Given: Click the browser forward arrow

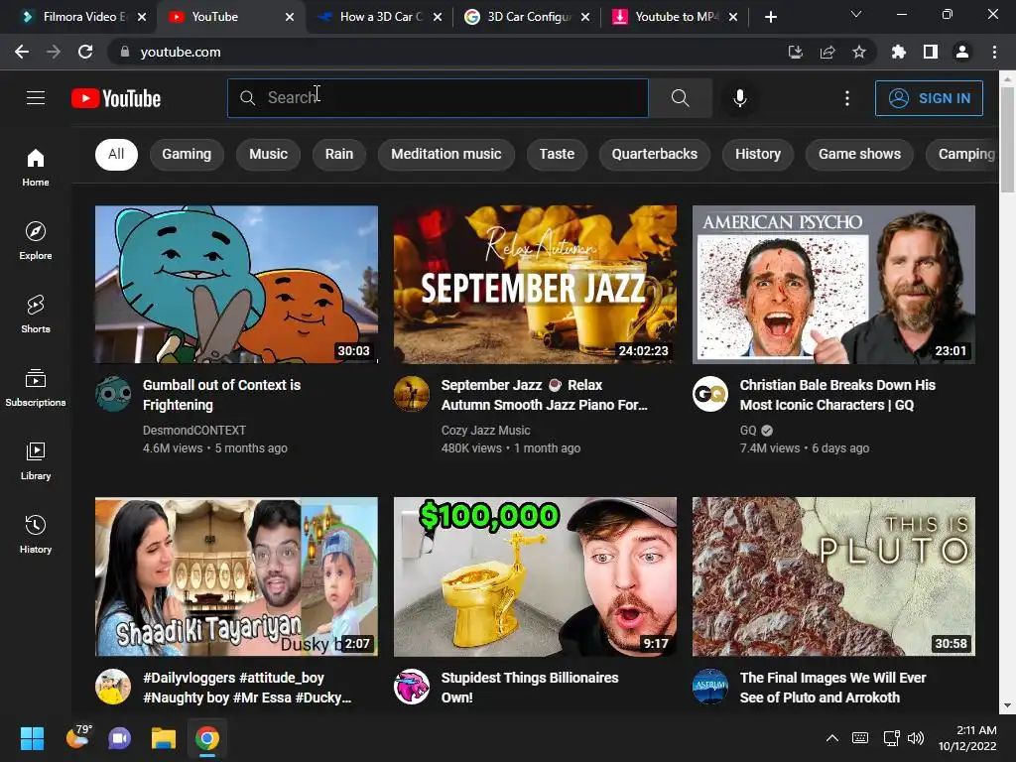Looking at the screenshot, I should tap(54, 52).
